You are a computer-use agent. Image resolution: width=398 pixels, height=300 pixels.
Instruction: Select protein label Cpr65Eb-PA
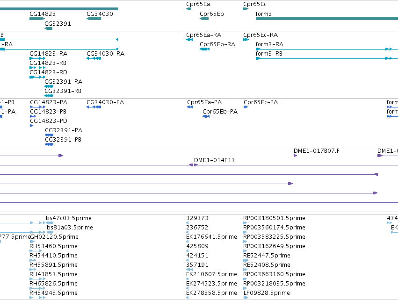220,112
